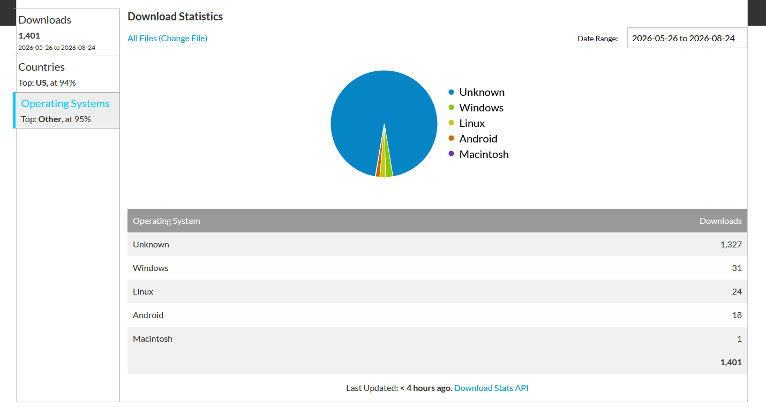Viewport: 766px width, 407px height.
Task: Select the Unknown legend label
Action: click(482, 92)
